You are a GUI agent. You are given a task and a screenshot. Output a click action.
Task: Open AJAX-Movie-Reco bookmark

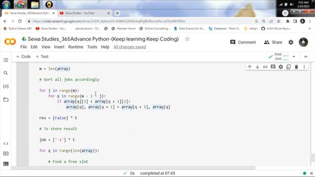pyautogui.click(x=276, y=29)
